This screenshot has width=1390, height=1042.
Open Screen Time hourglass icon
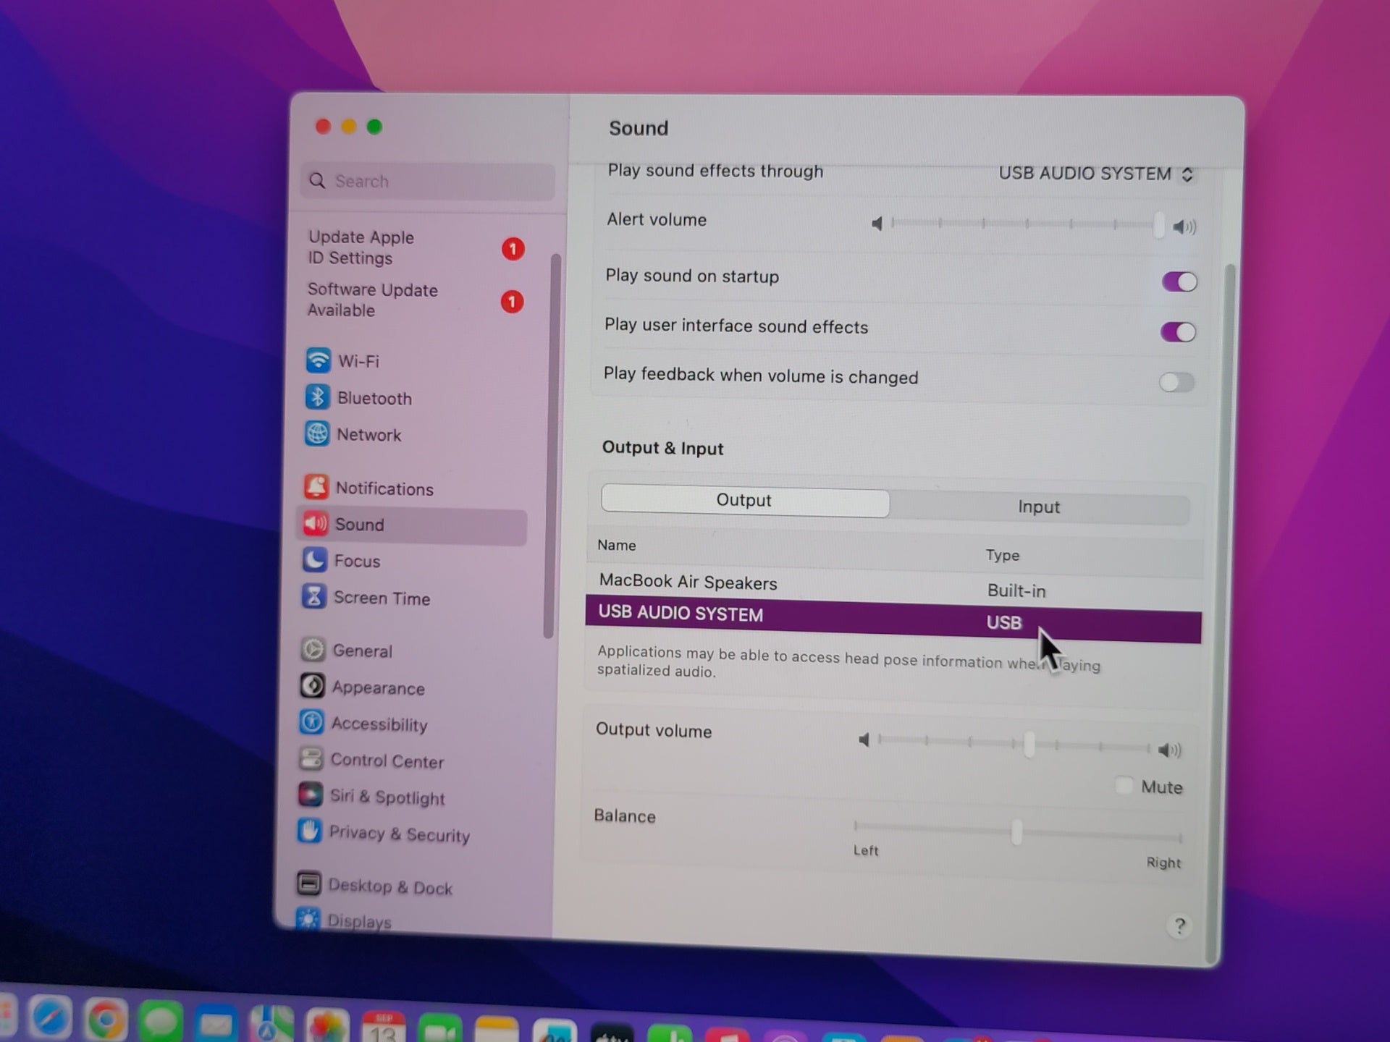(313, 597)
